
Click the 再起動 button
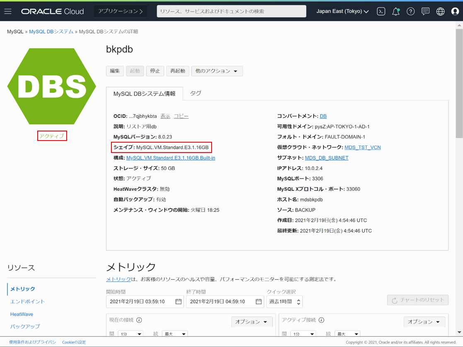(x=178, y=71)
